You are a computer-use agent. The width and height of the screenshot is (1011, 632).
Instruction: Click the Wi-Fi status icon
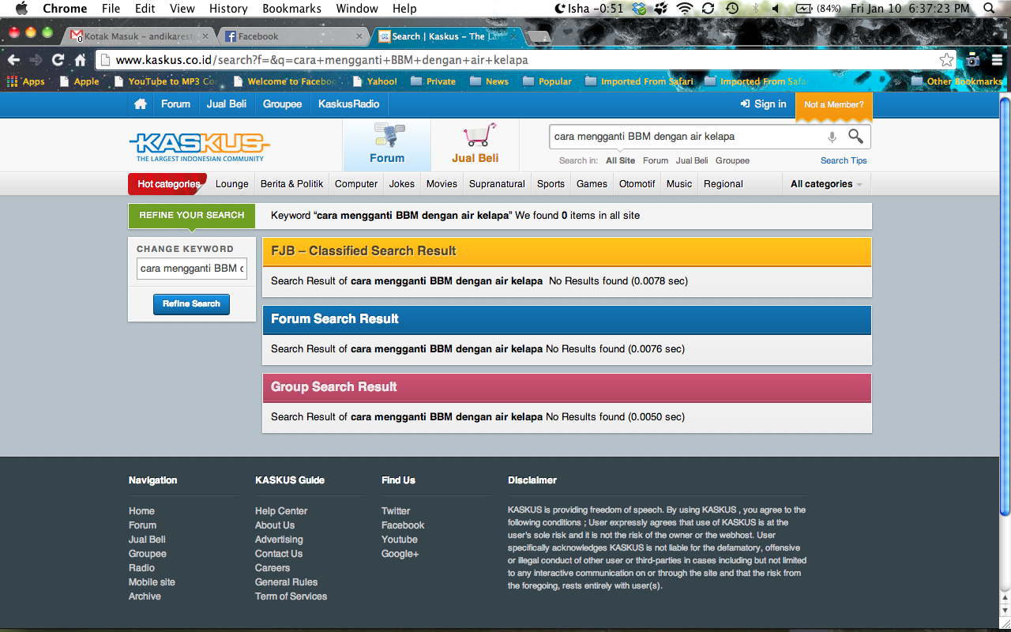684,9
